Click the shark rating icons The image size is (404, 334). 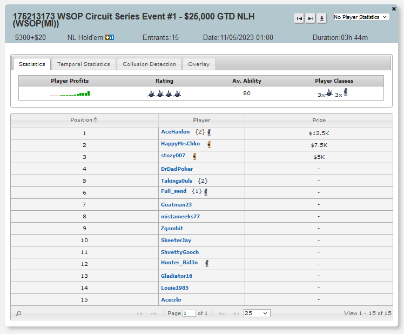point(164,93)
